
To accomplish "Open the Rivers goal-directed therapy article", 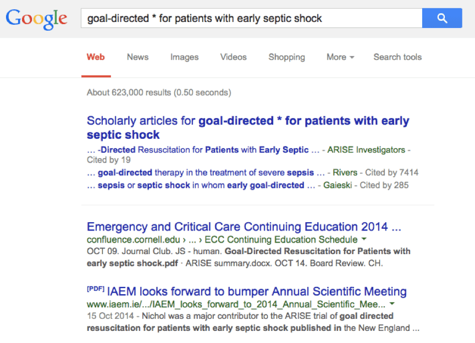I will pos(206,172).
